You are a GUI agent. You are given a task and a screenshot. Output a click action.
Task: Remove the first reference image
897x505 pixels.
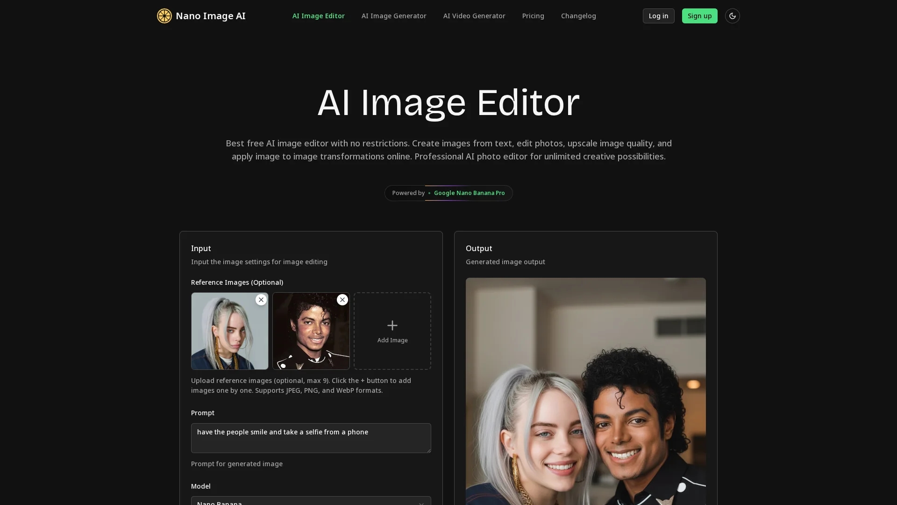click(261, 300)
